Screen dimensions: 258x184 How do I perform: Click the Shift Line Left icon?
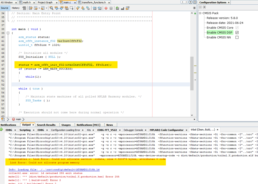(94, 8)
